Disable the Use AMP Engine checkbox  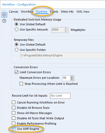tap(14, 129)
